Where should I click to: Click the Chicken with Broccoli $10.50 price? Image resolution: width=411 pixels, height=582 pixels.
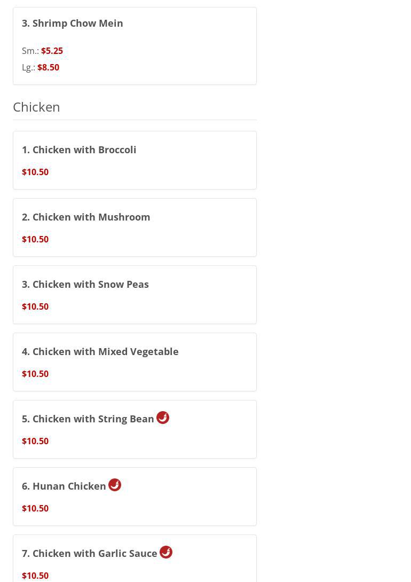coord(35,172)
